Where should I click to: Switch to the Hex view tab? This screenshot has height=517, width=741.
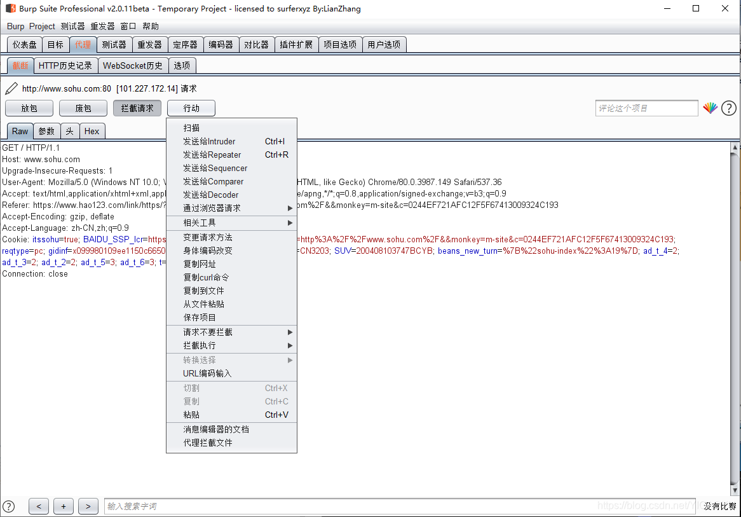click(x=92, y=131)
